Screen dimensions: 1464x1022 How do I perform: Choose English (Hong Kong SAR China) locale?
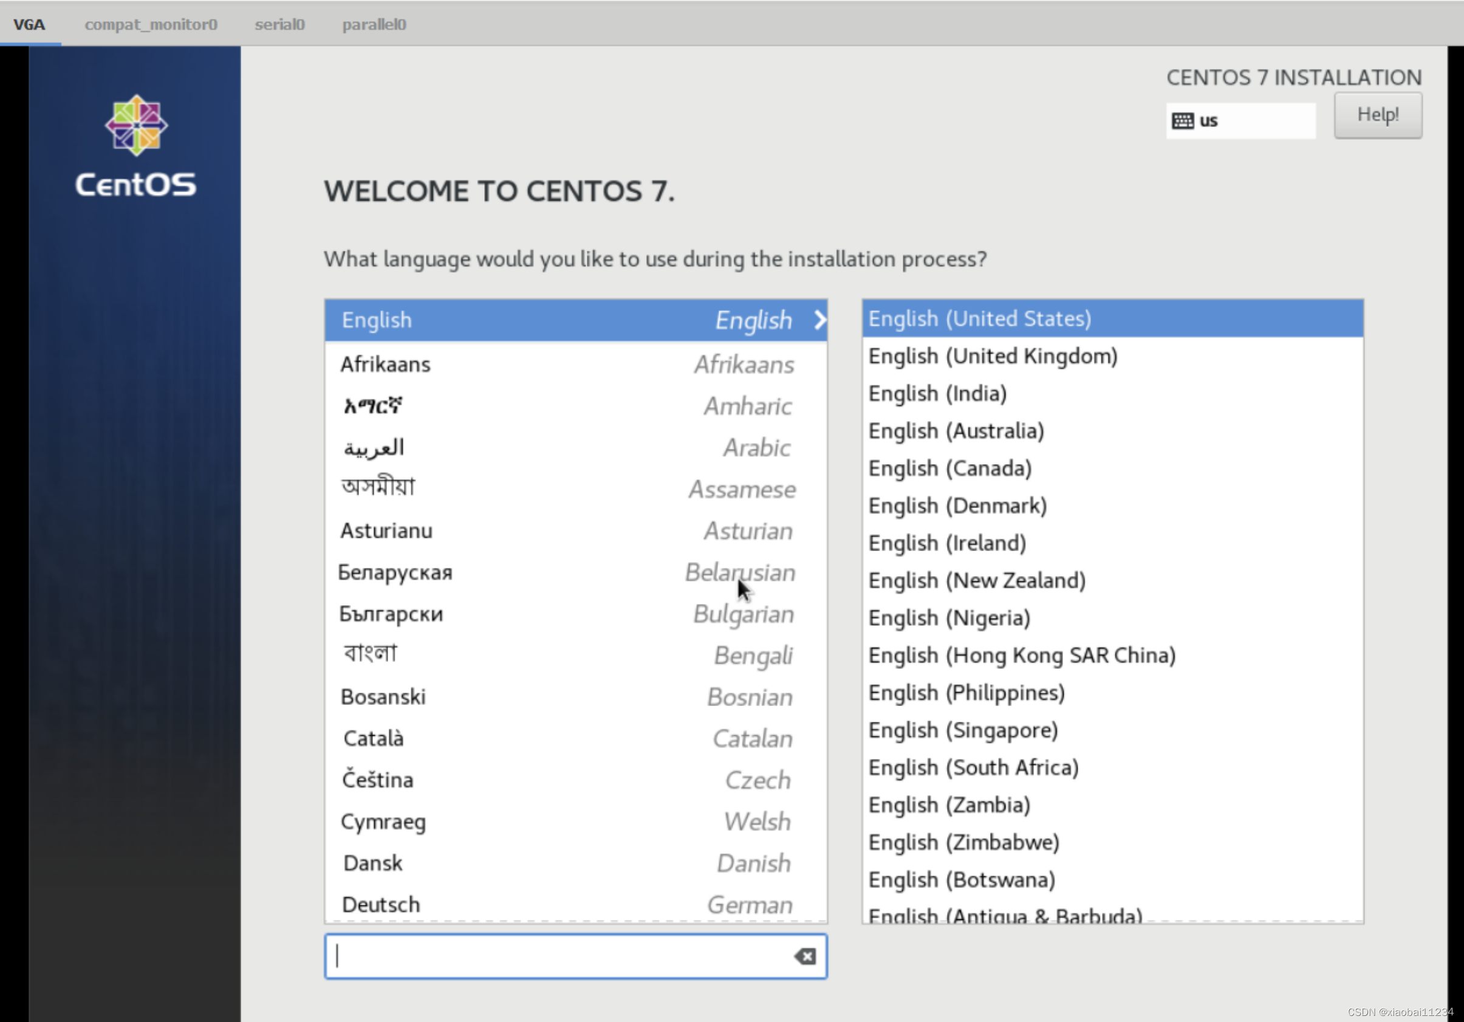tap(1113, 655)
